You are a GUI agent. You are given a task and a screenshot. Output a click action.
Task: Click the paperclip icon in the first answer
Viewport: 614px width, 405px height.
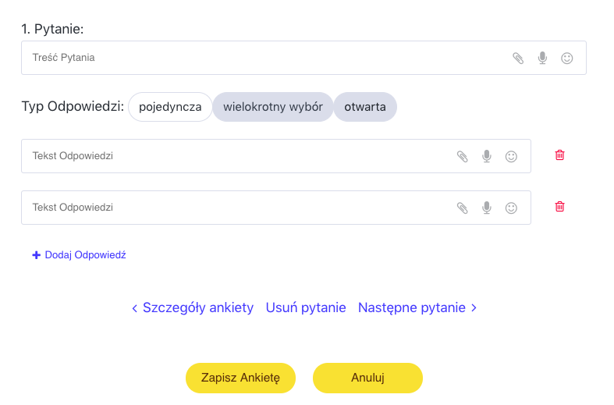tap(463, 156)
